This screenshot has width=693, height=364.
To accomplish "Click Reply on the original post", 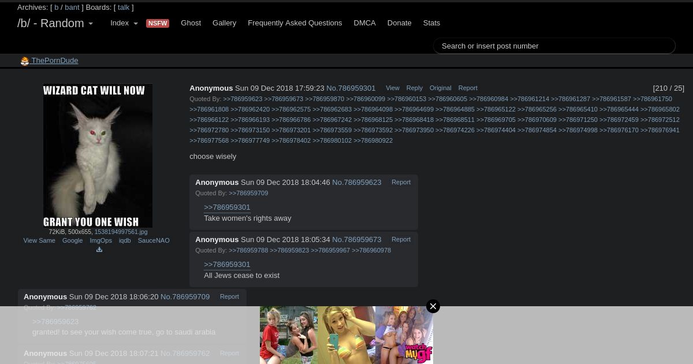I will [414, 88].
